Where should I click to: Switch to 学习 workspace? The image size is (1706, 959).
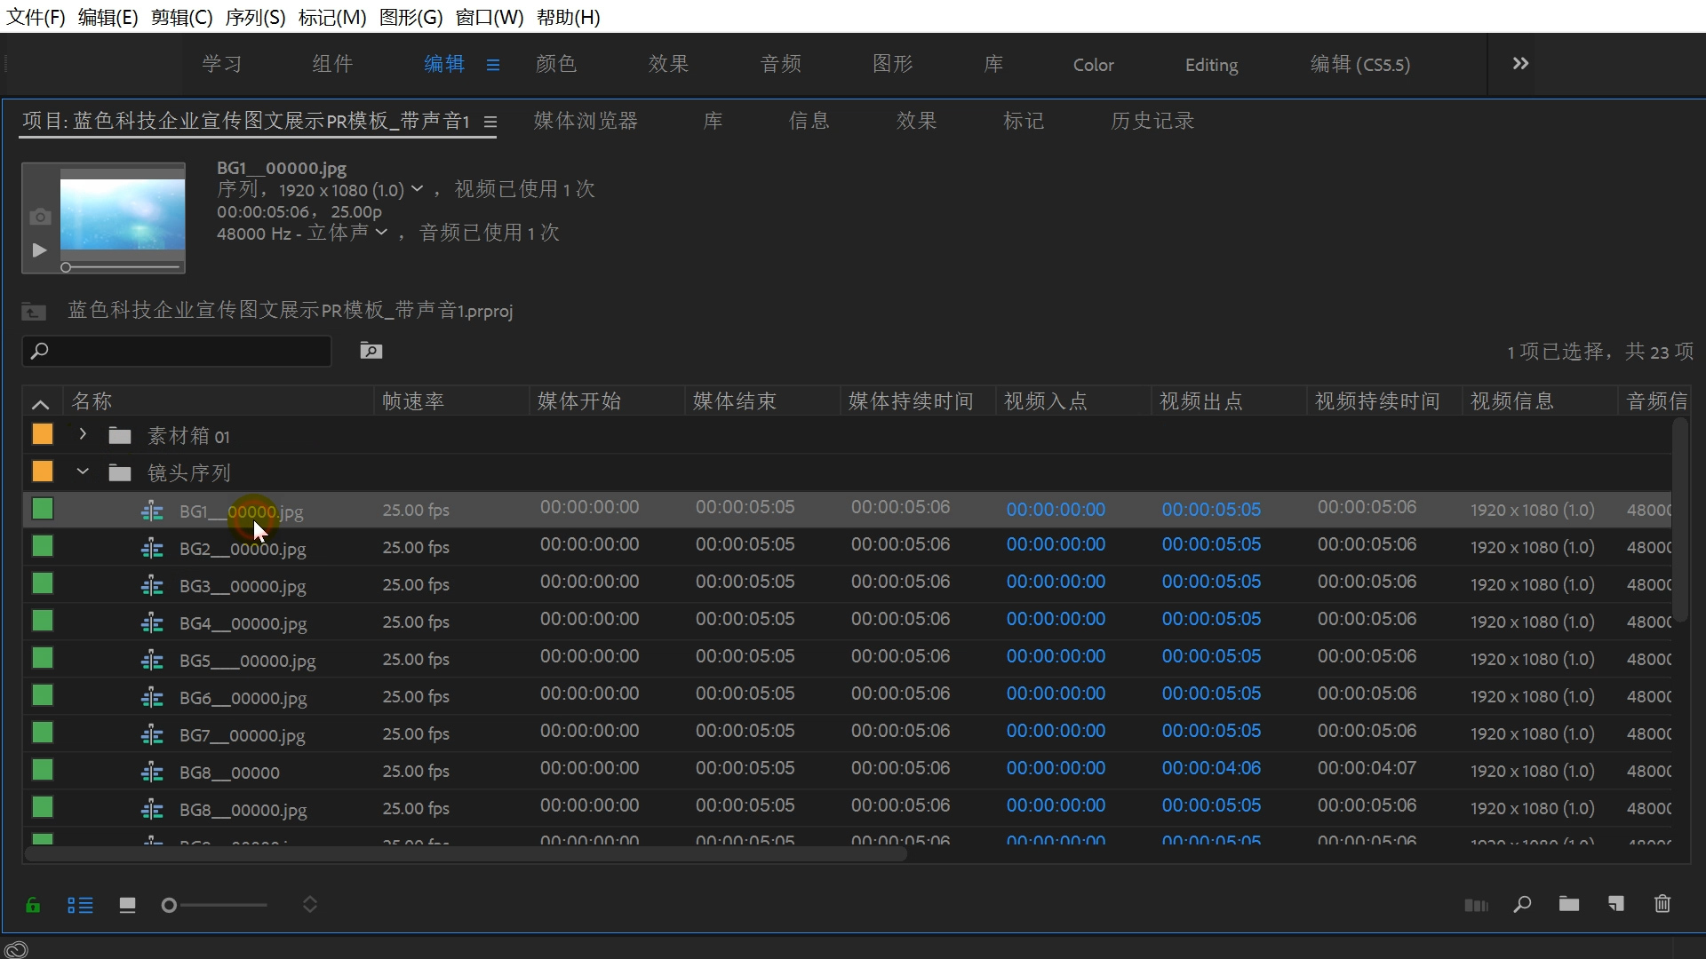click(x=221, y=64)
